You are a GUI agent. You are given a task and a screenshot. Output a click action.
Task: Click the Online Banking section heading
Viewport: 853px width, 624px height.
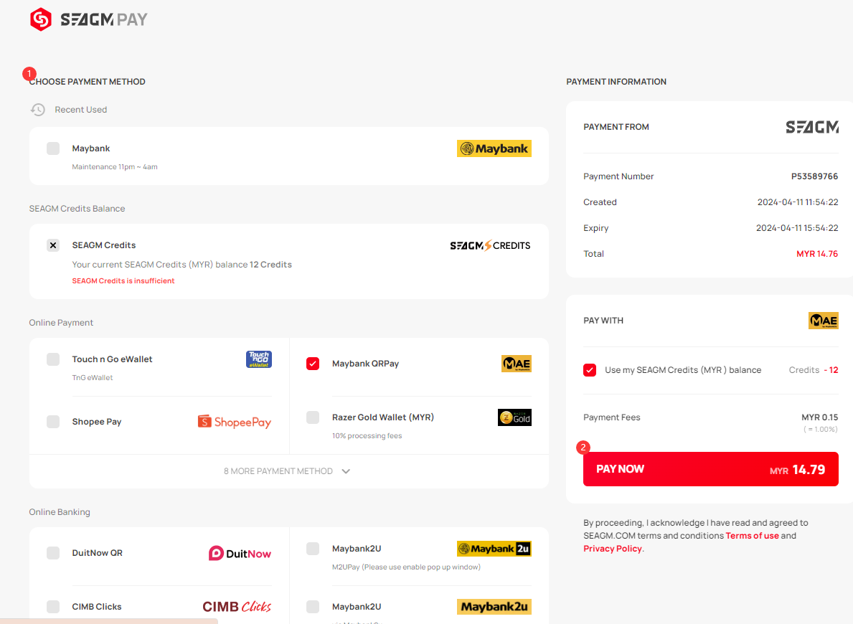coord(60,512)
